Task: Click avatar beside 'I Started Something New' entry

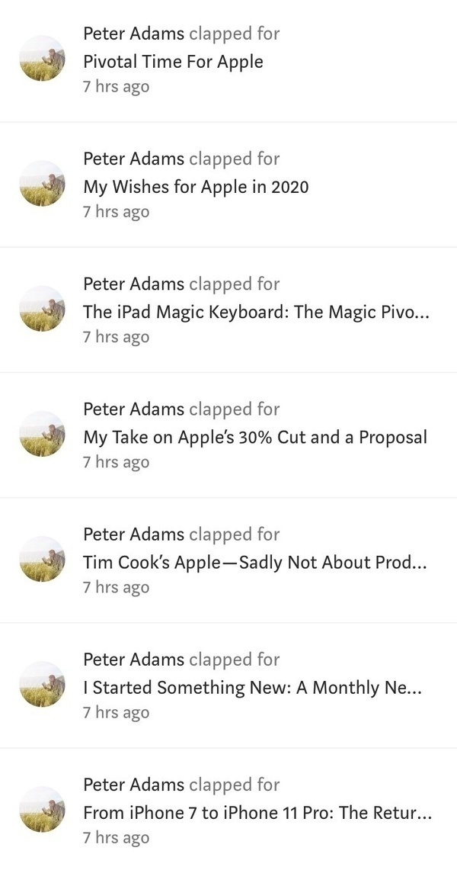Action: pyautogui.click(x=42, y=685)
